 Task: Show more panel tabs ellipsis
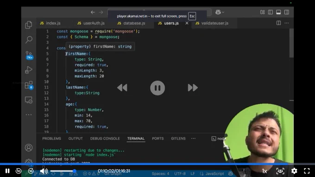pos(193,139)
